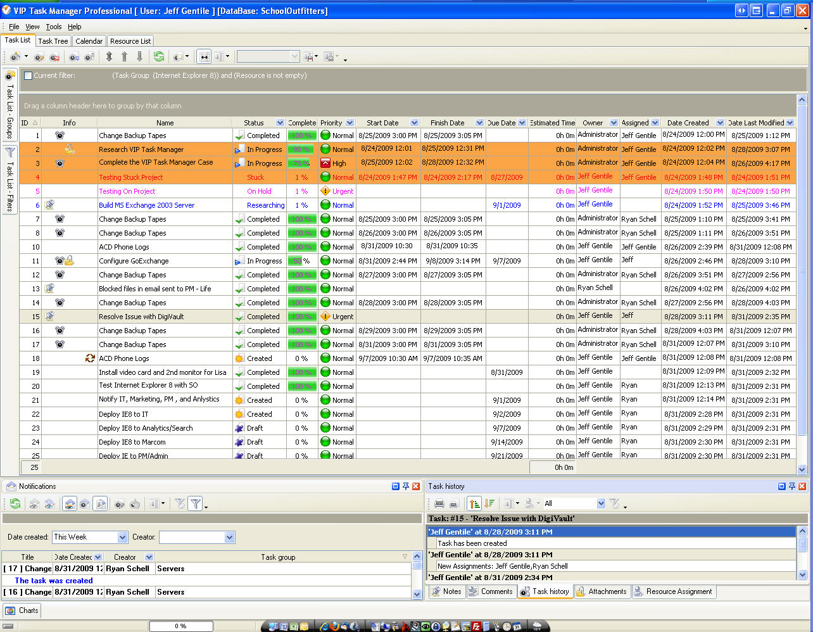Enable the Current filter checkbox

click(28, 76)
